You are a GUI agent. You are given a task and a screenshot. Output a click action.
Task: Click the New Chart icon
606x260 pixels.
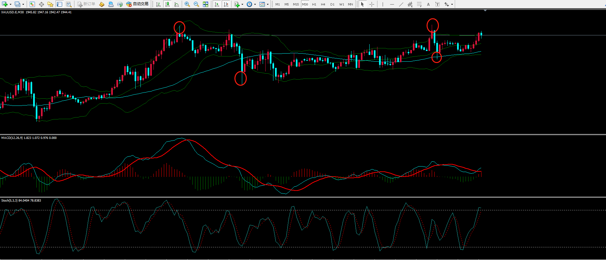[5, 4]
